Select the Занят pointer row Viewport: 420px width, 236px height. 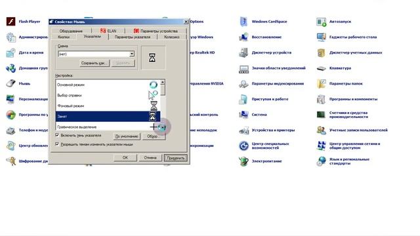click(x=108, y=117)
